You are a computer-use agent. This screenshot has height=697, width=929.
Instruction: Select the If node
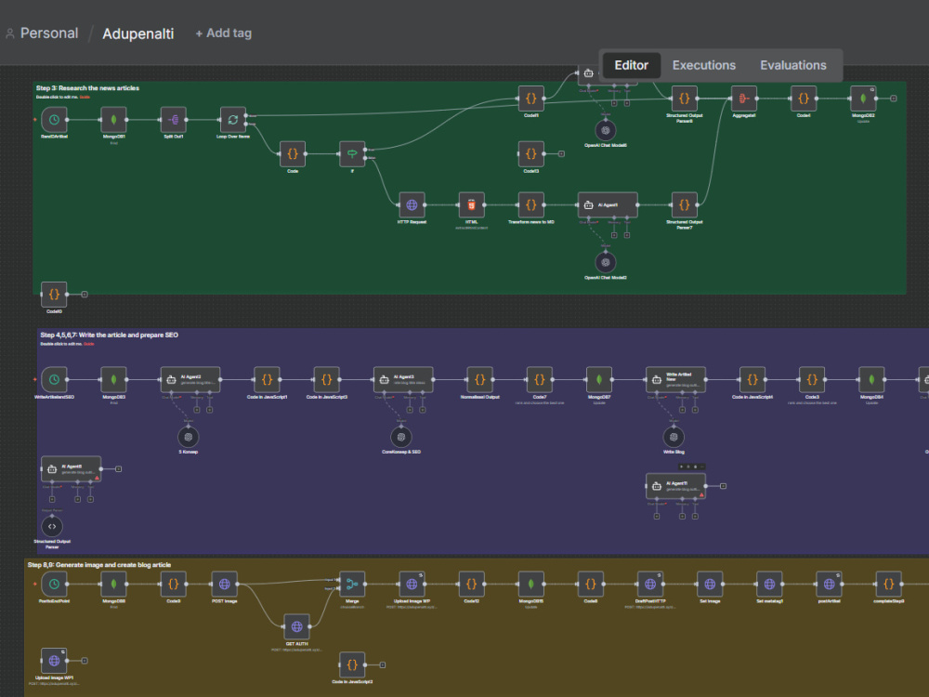[352, 154]
